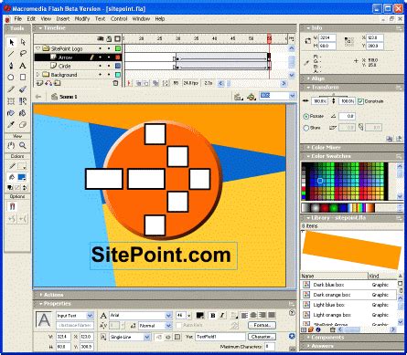This screenshot has height=355, width=407.
Task: Select the Ink Bottle tool
Action: 11,113
